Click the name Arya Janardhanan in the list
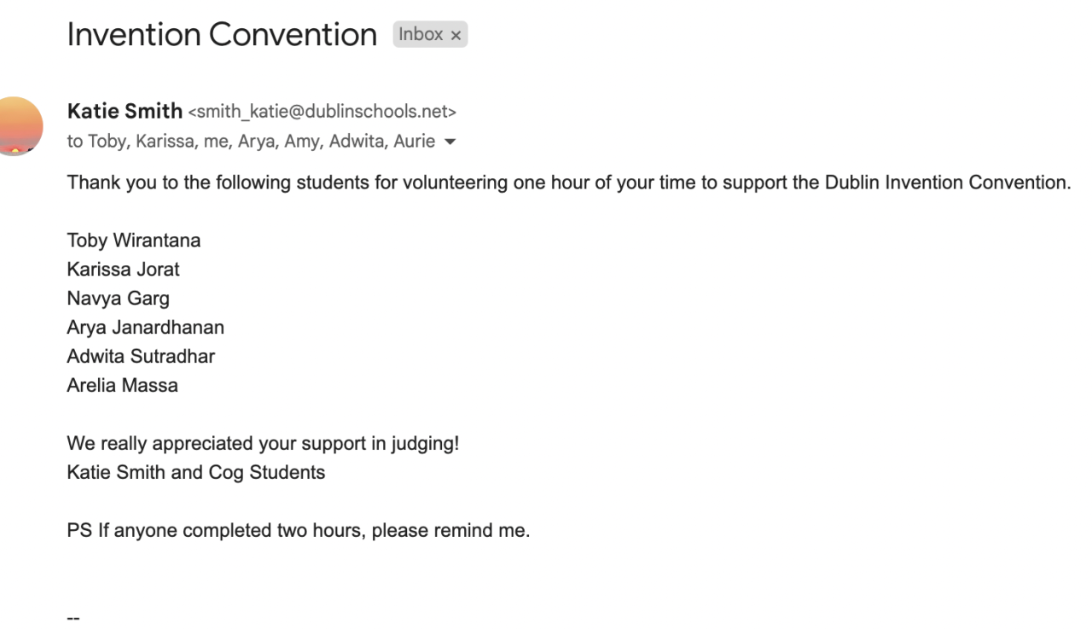This screenshot has height=629, width=1092. tap(145, 327)
